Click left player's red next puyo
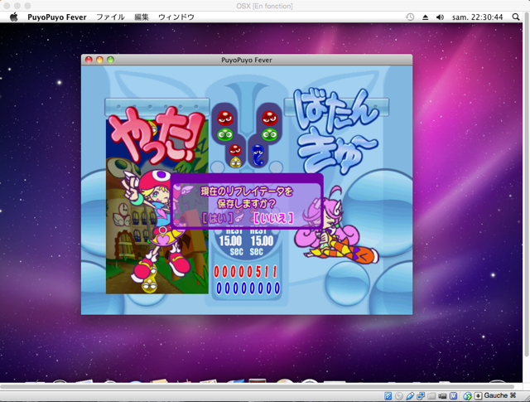 tap(224, 118)
